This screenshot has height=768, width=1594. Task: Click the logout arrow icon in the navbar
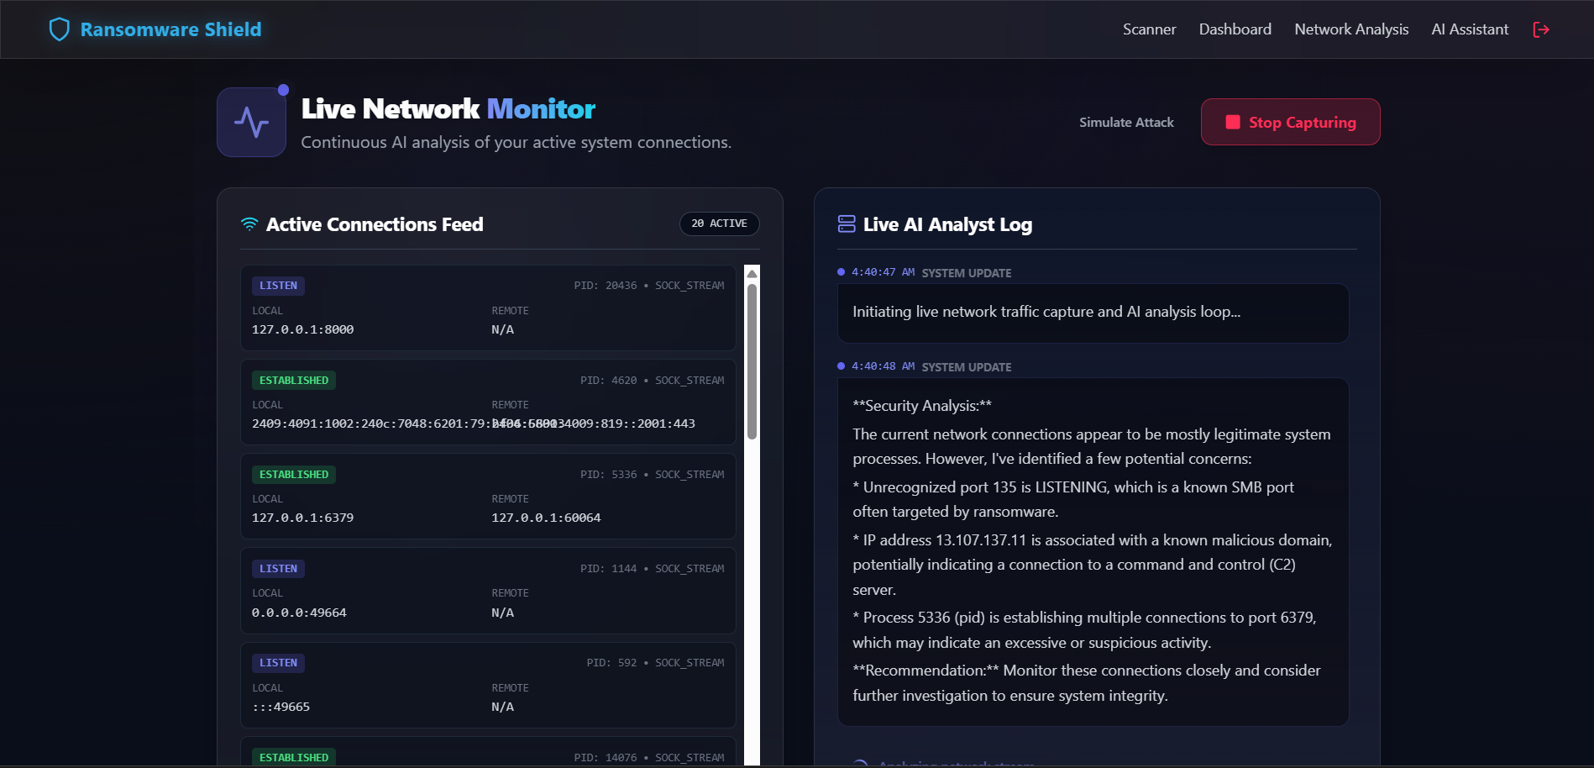pos(1541,29)
